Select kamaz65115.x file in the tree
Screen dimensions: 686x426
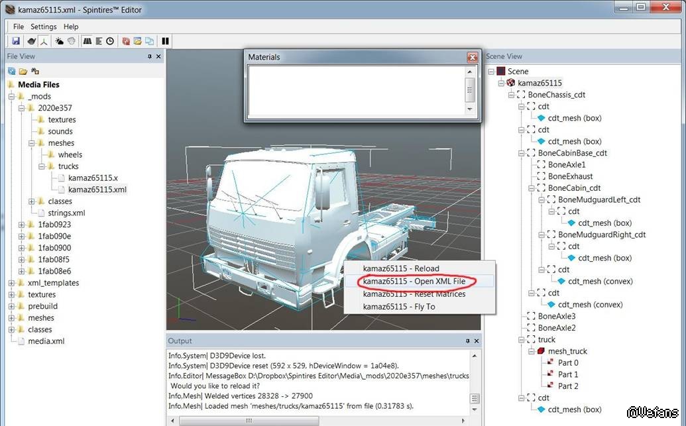click(x=93, y=178)
